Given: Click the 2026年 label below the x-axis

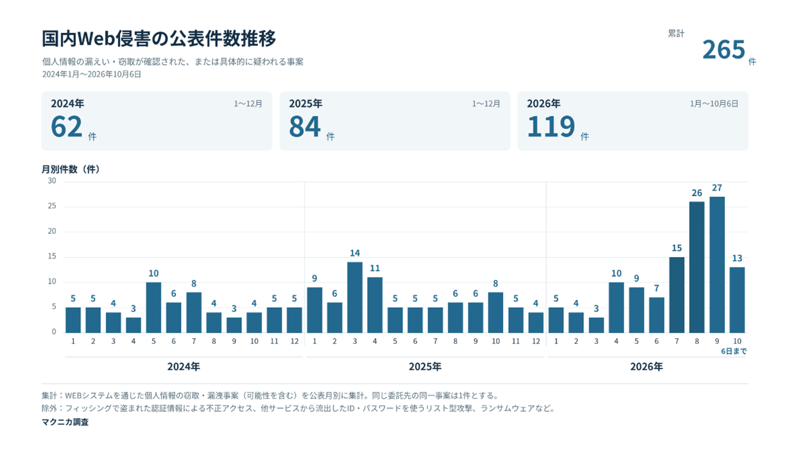Looking at the screenshot, I should 646,367.
